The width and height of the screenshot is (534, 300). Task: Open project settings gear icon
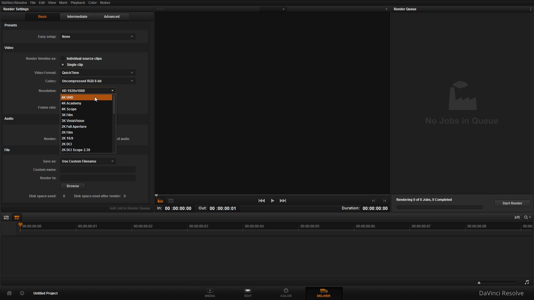pos(22,293)
